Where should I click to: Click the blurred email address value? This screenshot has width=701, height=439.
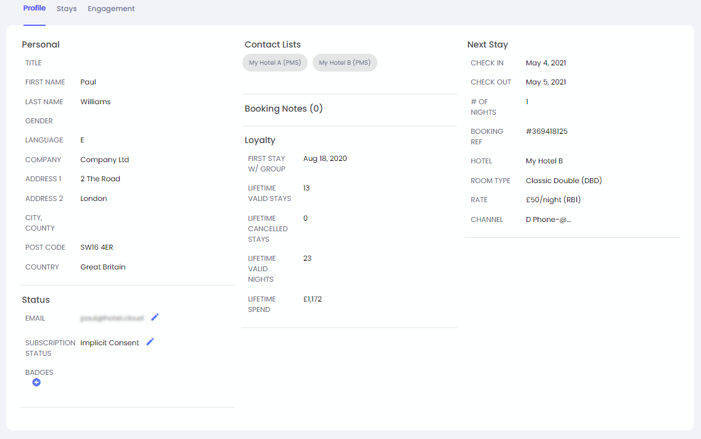click(x=112, y=318)
